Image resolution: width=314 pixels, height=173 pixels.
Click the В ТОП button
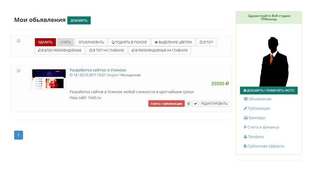[206, 42]
